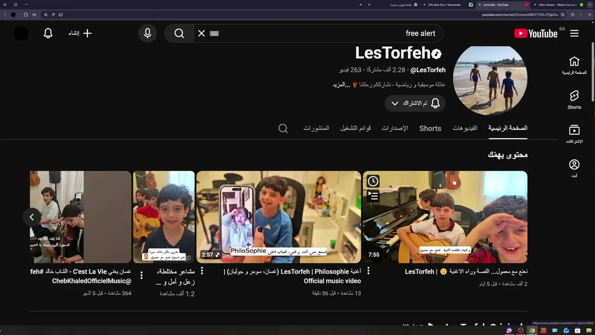Go to Home in the YouTube sidebar
595x335 pixels.
[574, 65]
